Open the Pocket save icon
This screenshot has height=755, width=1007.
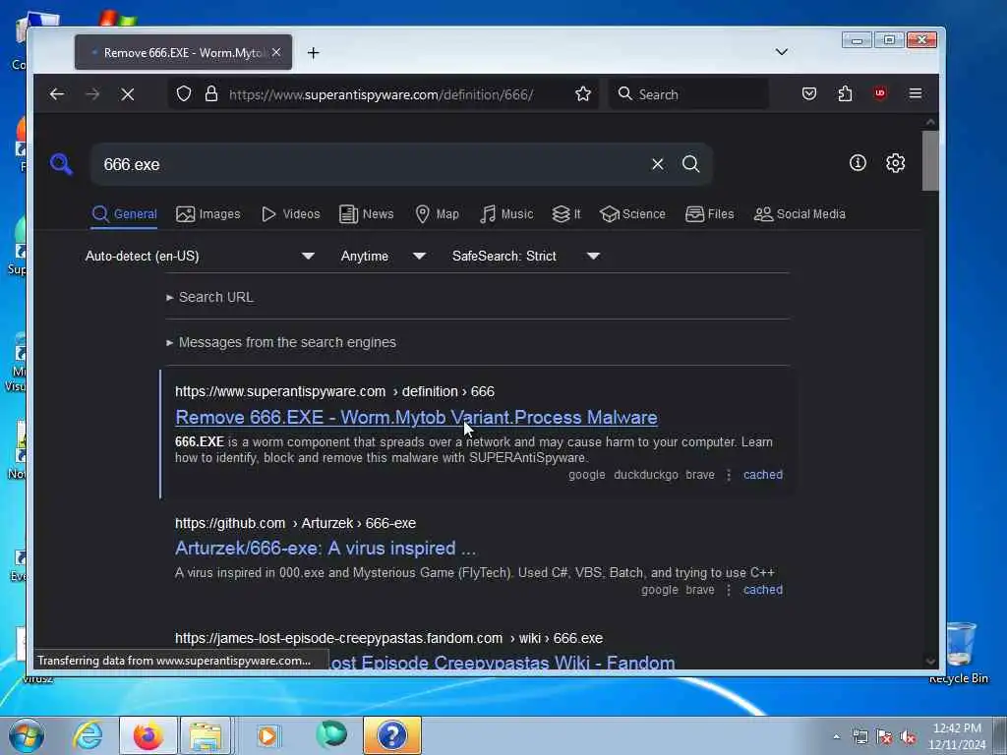pos(809,94)
